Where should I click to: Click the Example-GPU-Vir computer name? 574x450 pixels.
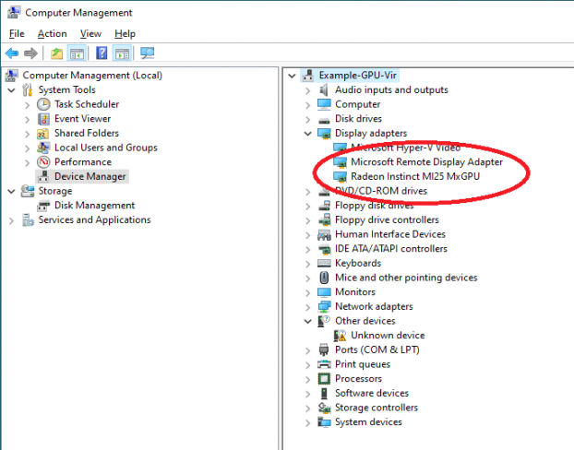(x=358, y=76)
